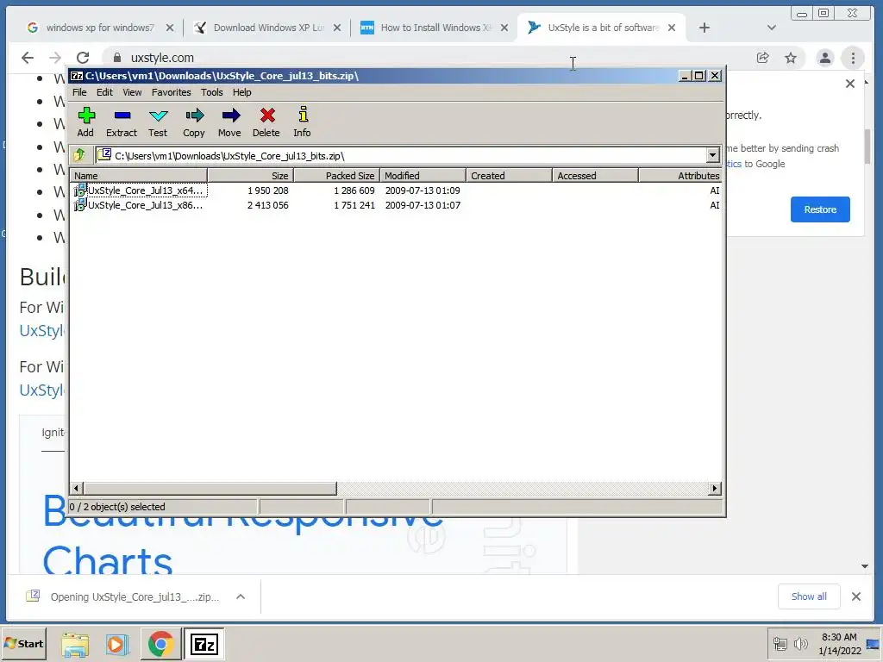This screenshot has height=662, width=883.
Task: Click the red Delete icon in 7-Zip
Action: pyautogui.click(x=266, y=122)
